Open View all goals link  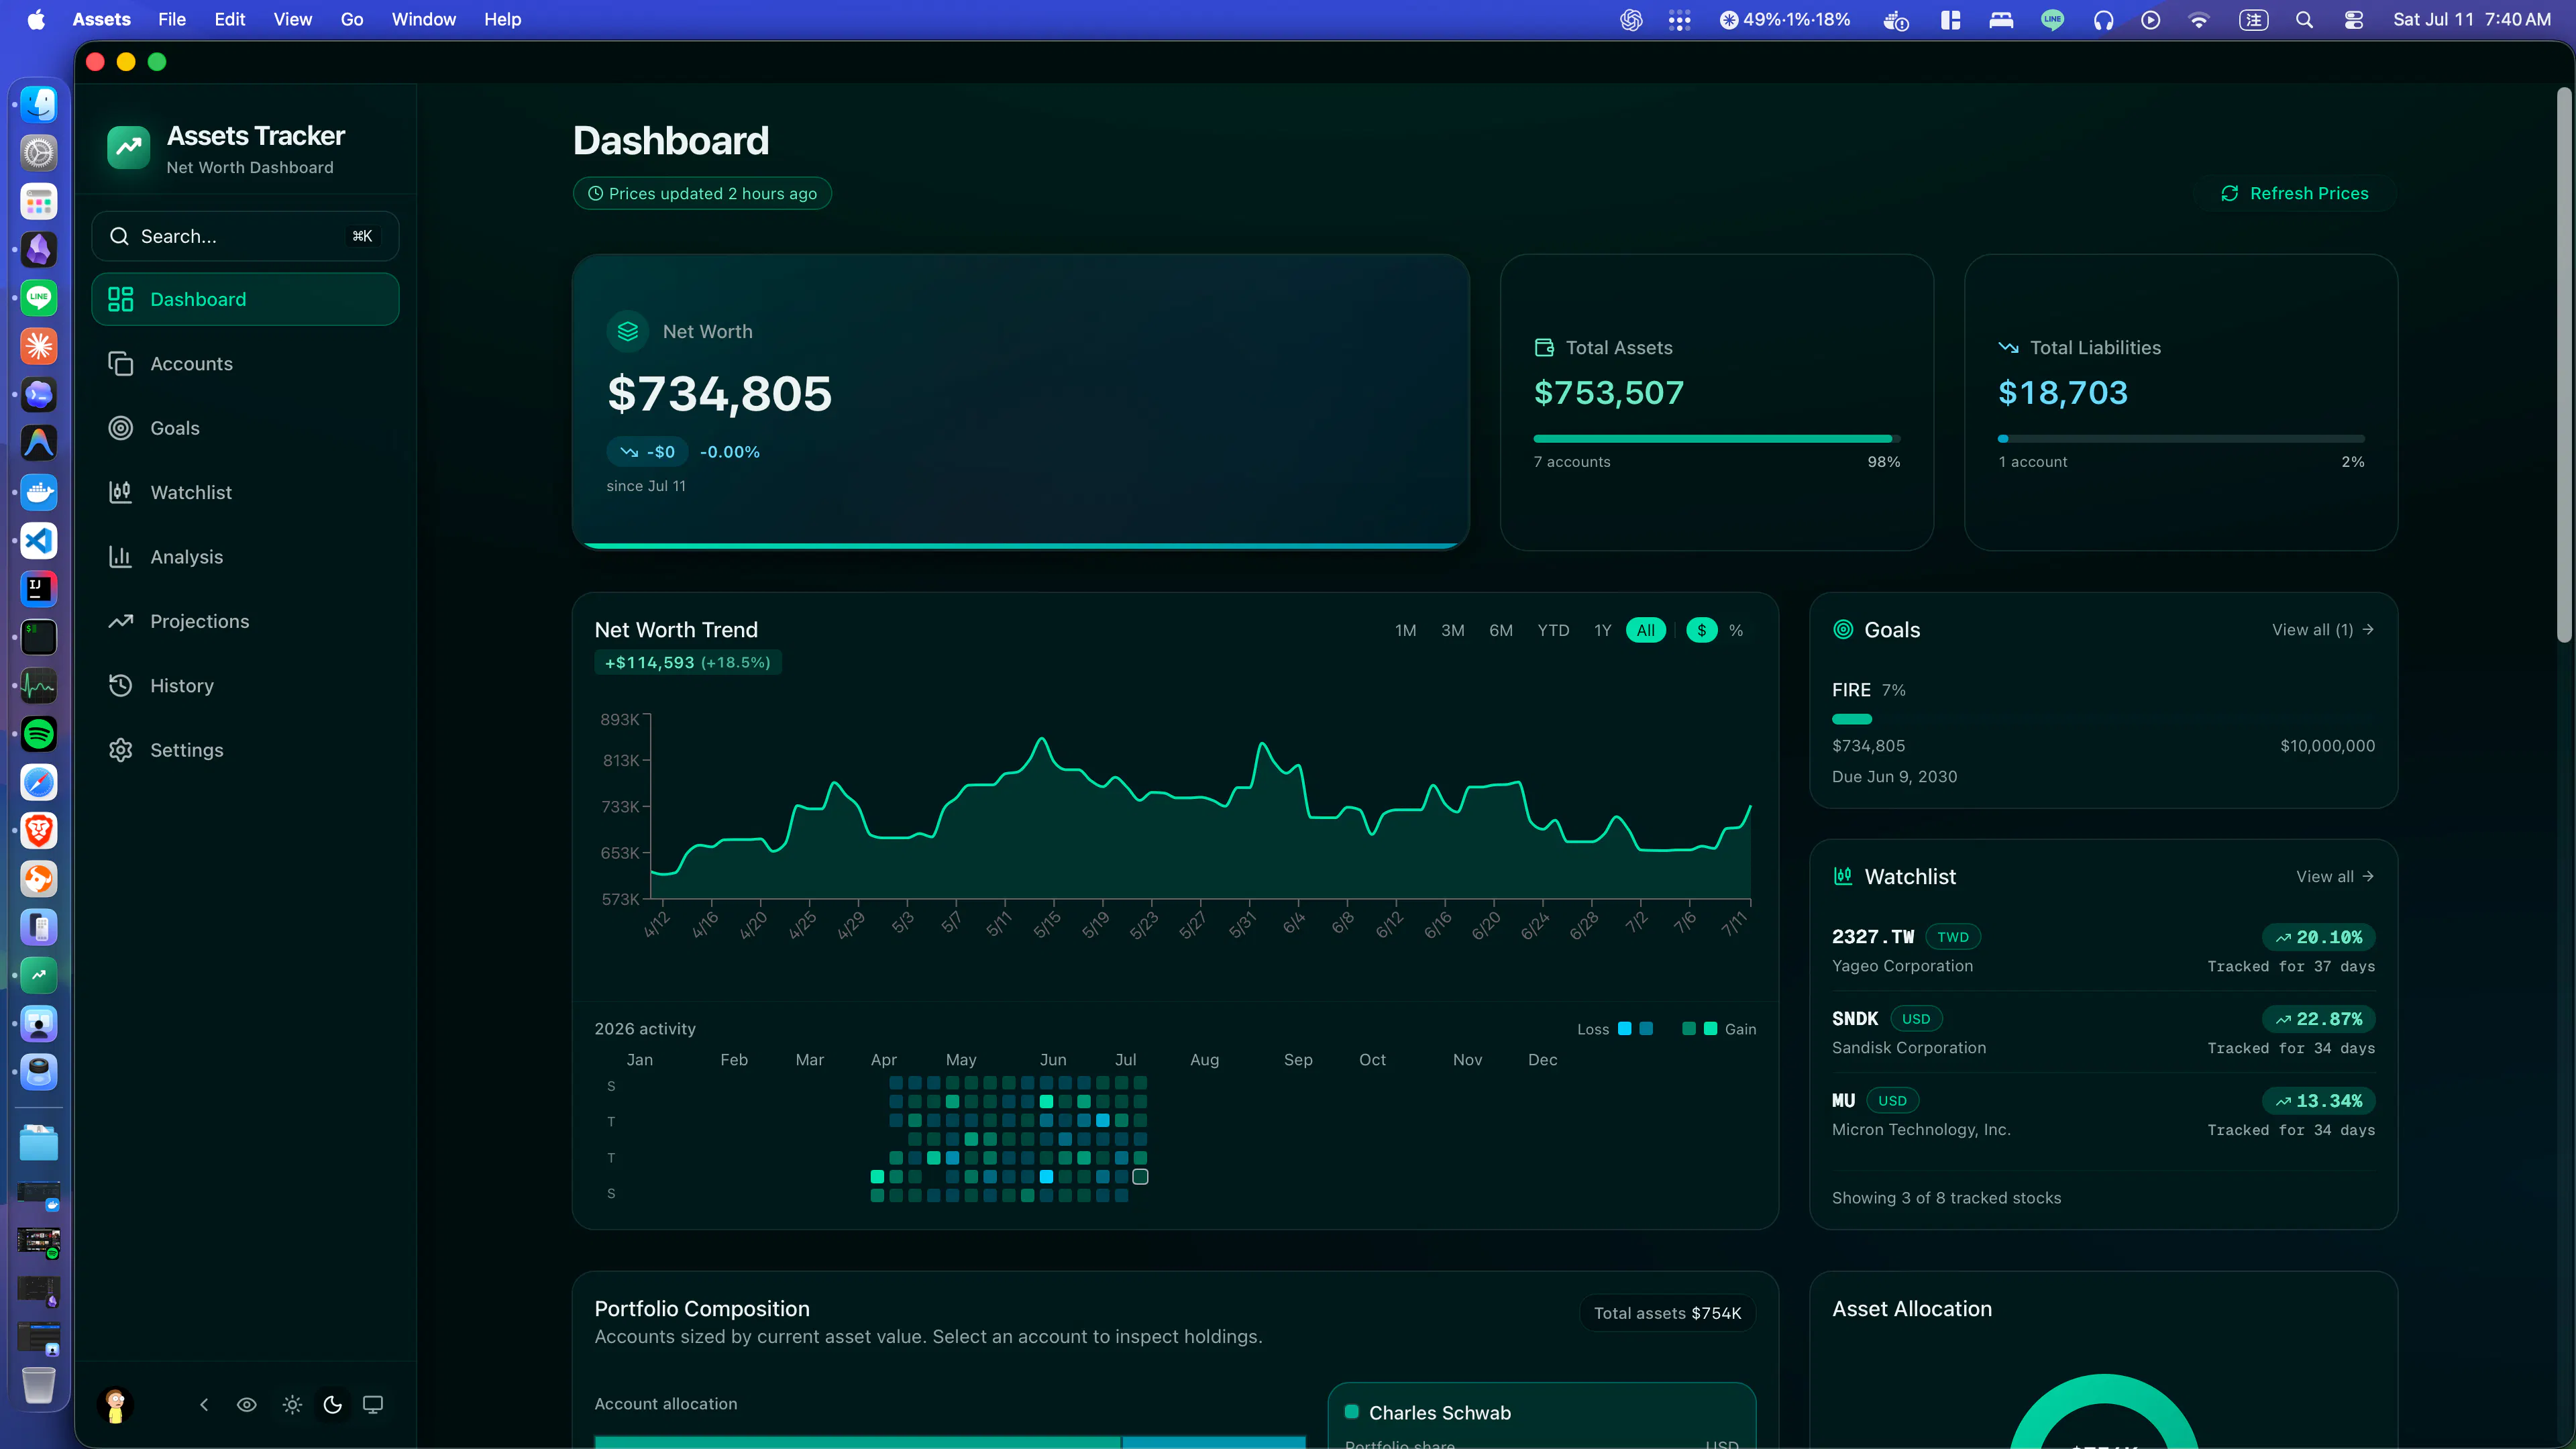pyautogui.click(x=2323, y=629)
